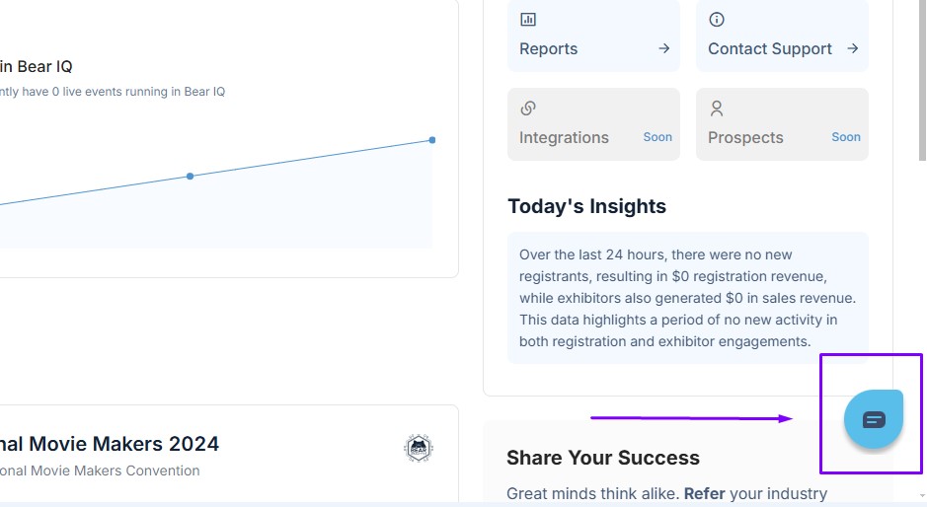Click the scroll down arrow

922,495
